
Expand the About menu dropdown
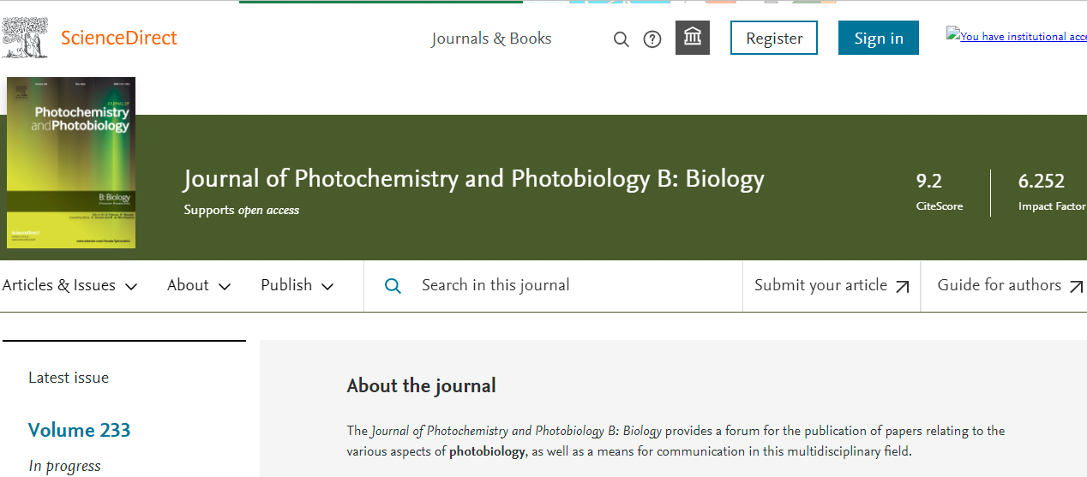click(199, 286)
